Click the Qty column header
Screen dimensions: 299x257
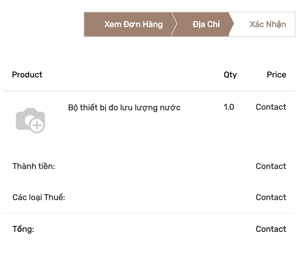[230, 75]
